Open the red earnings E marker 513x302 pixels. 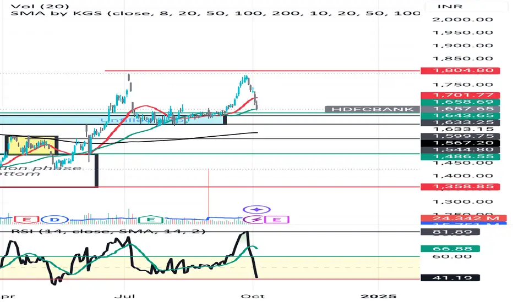[x=26, y=220]
